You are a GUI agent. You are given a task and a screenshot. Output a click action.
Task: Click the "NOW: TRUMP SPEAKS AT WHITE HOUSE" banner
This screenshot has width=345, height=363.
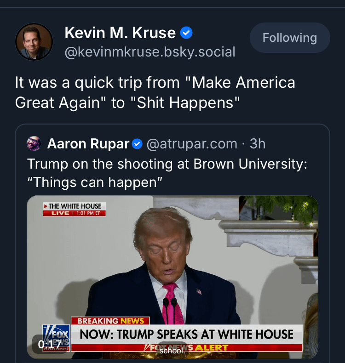[x=186, y=334]
